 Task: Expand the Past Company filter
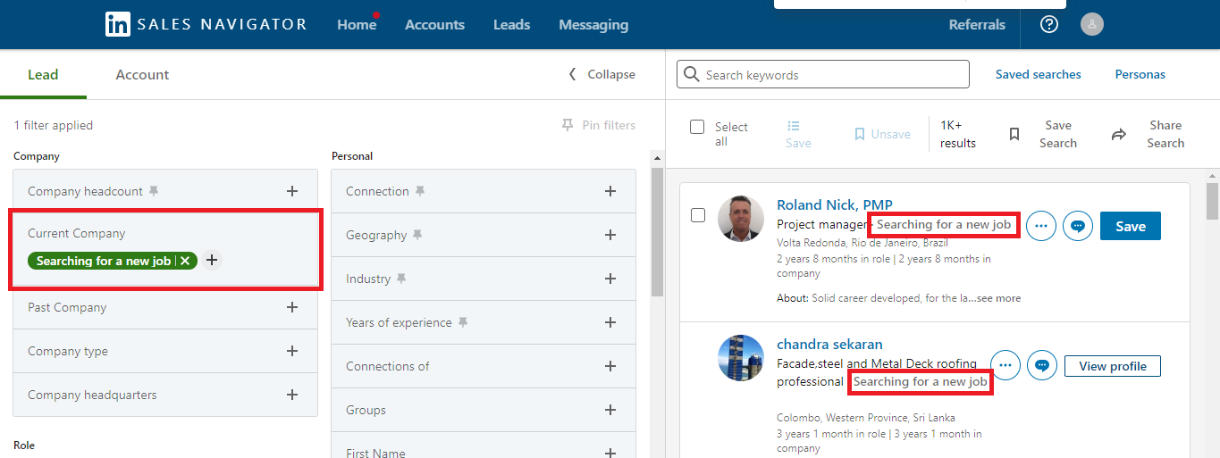point(291,307)
